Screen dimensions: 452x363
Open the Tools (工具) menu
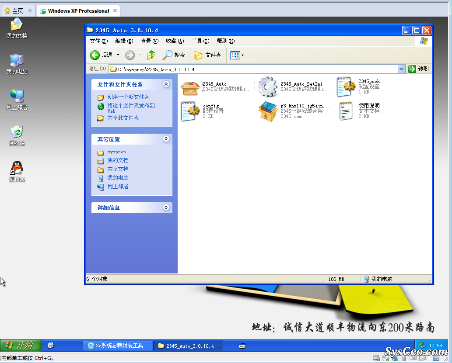tap(200, 41)
